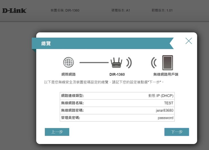Click the wireless client tablet icon
This screenshot has height=150, width=209.
point(168,63)
